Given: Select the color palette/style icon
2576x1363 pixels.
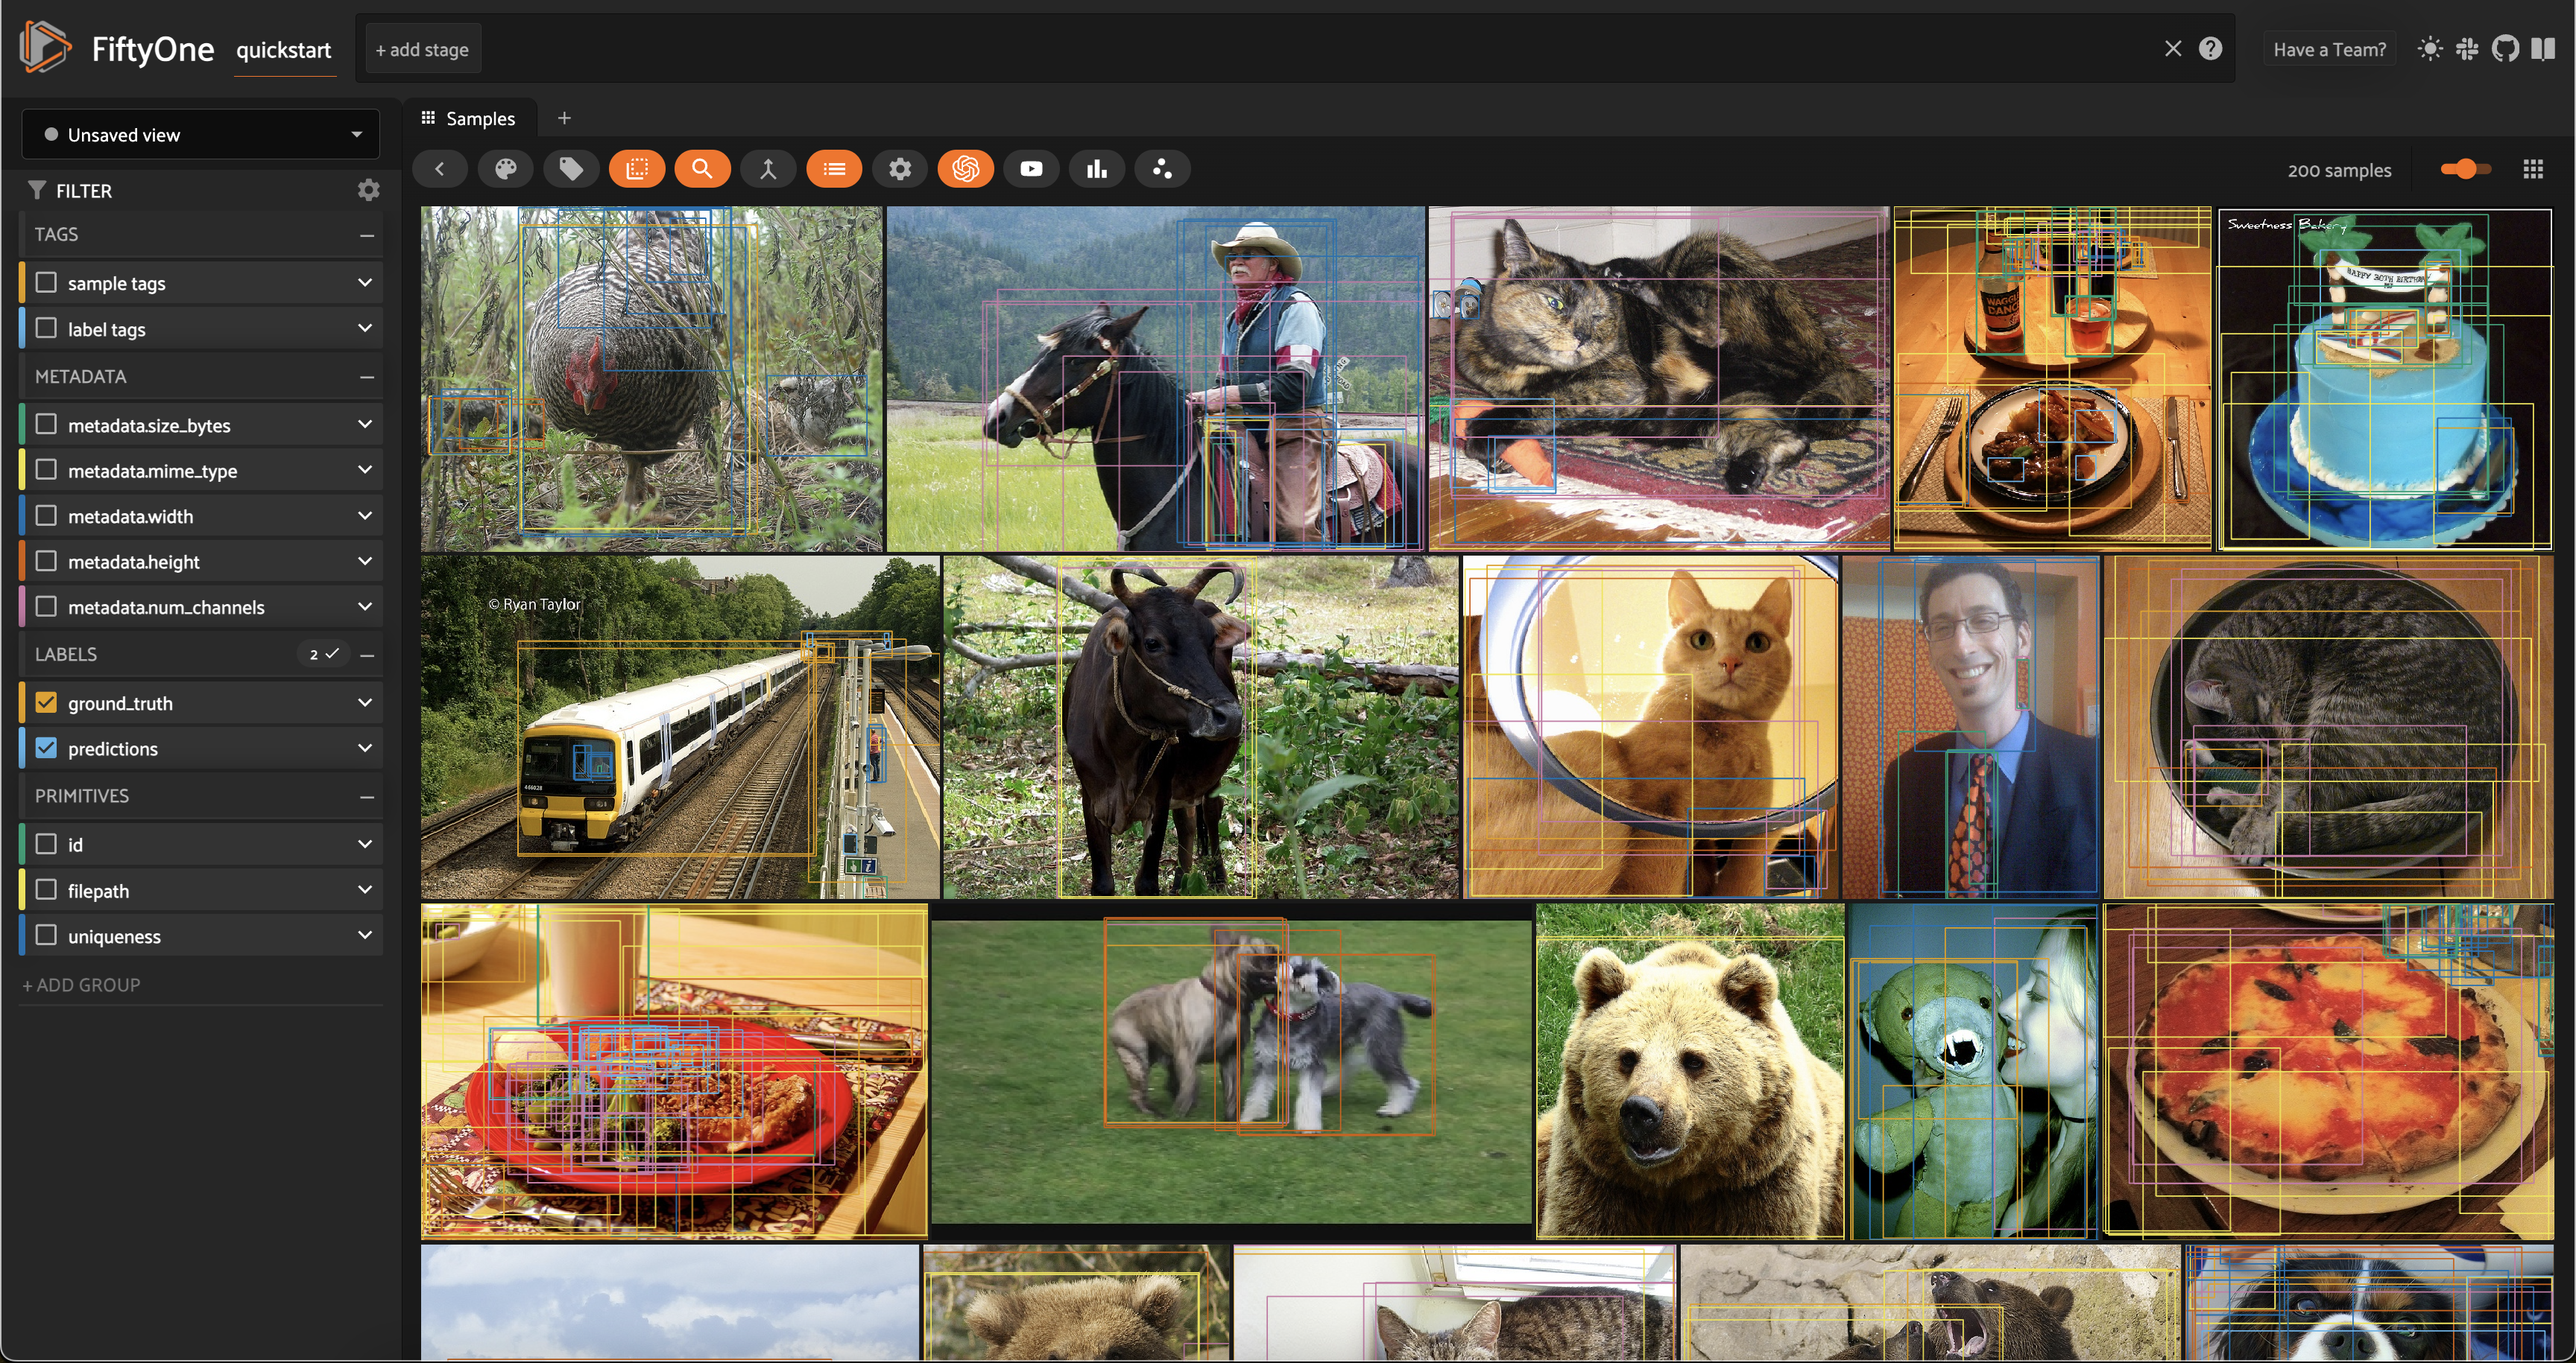Looking at the screenshot, I should tap(505, 167).
